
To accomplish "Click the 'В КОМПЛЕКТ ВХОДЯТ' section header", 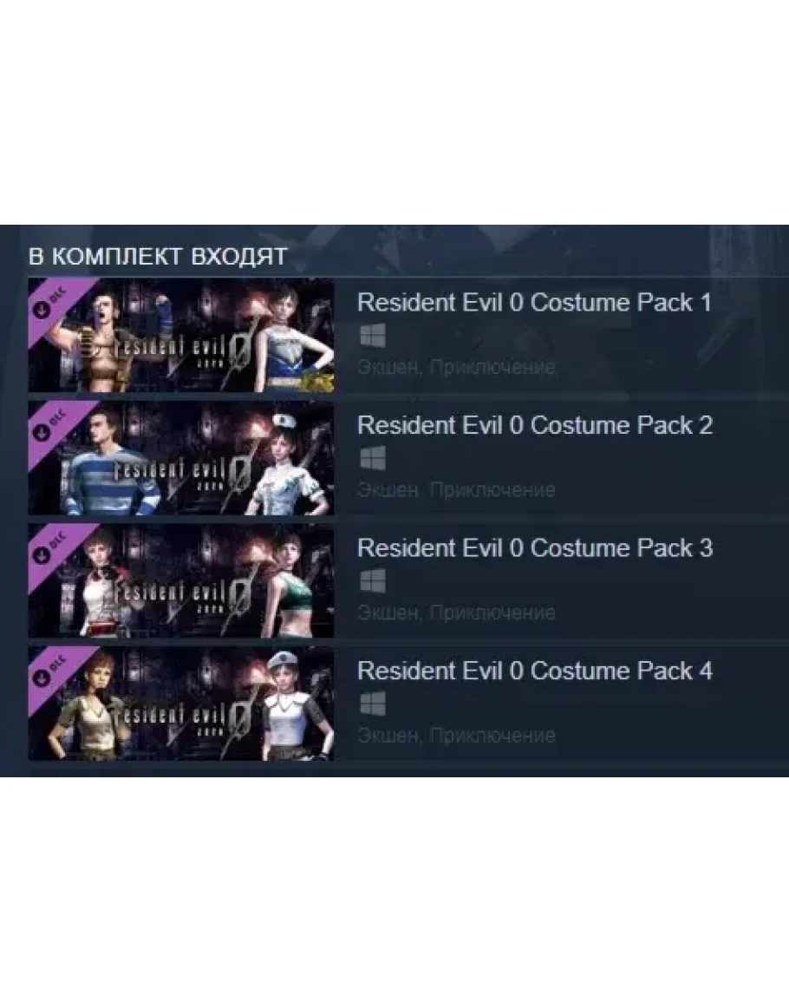I will coord(158,256).
